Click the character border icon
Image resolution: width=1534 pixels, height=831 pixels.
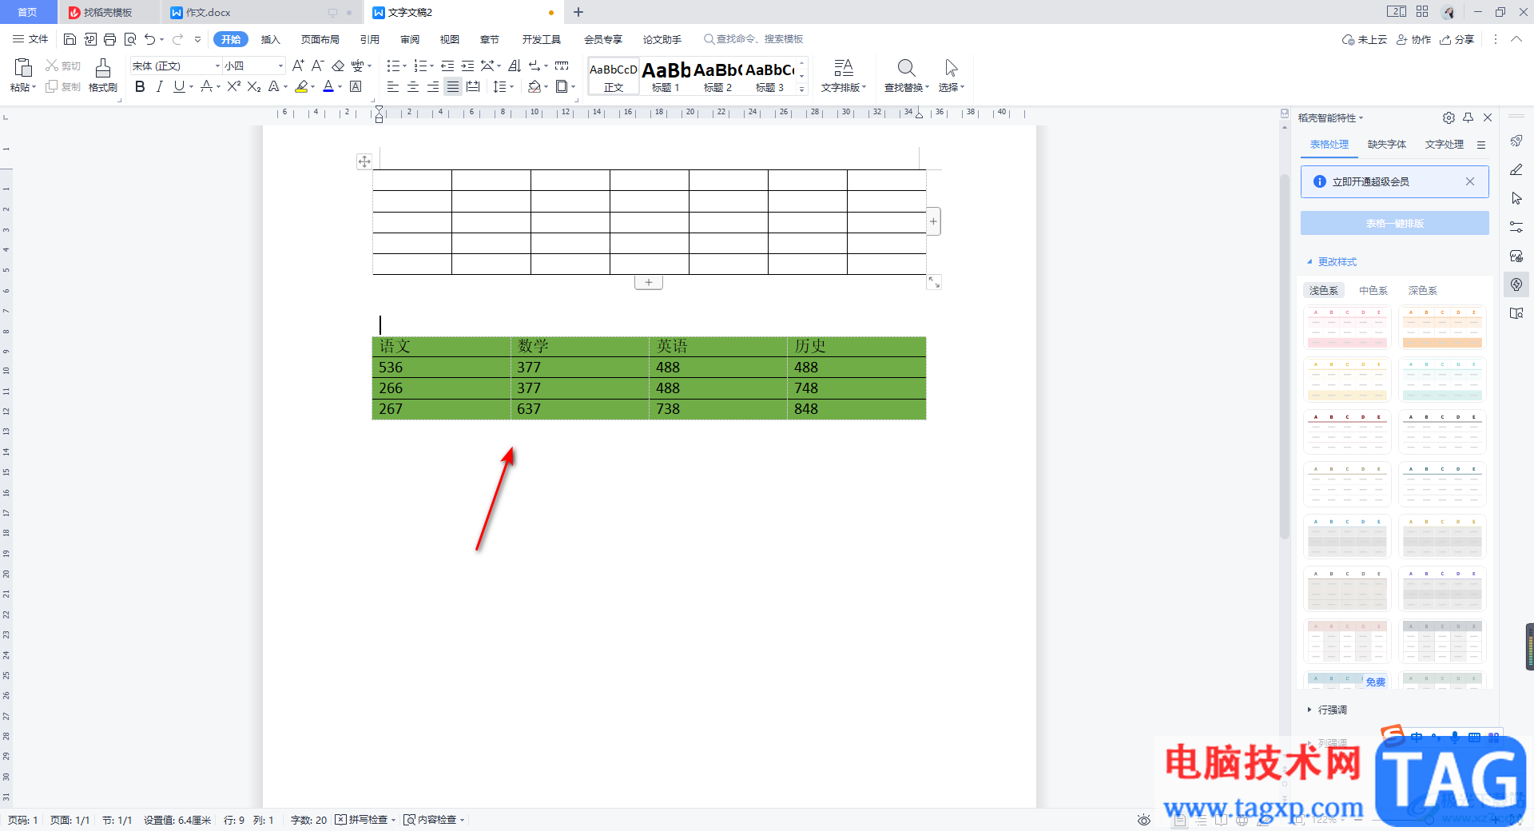tap(356, 86)
